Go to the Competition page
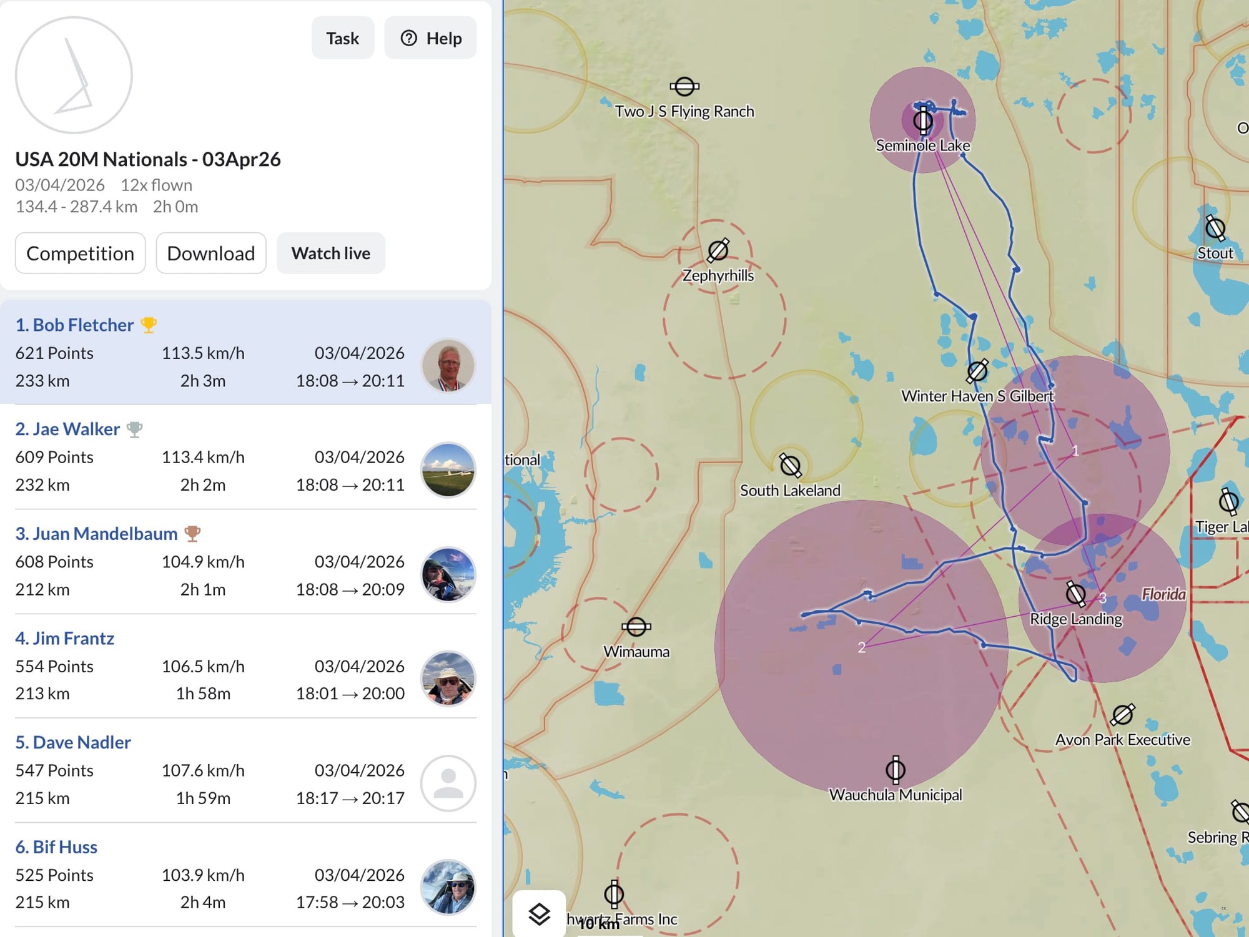Screen dimensions: 1249x937 (x=80, y=253)
